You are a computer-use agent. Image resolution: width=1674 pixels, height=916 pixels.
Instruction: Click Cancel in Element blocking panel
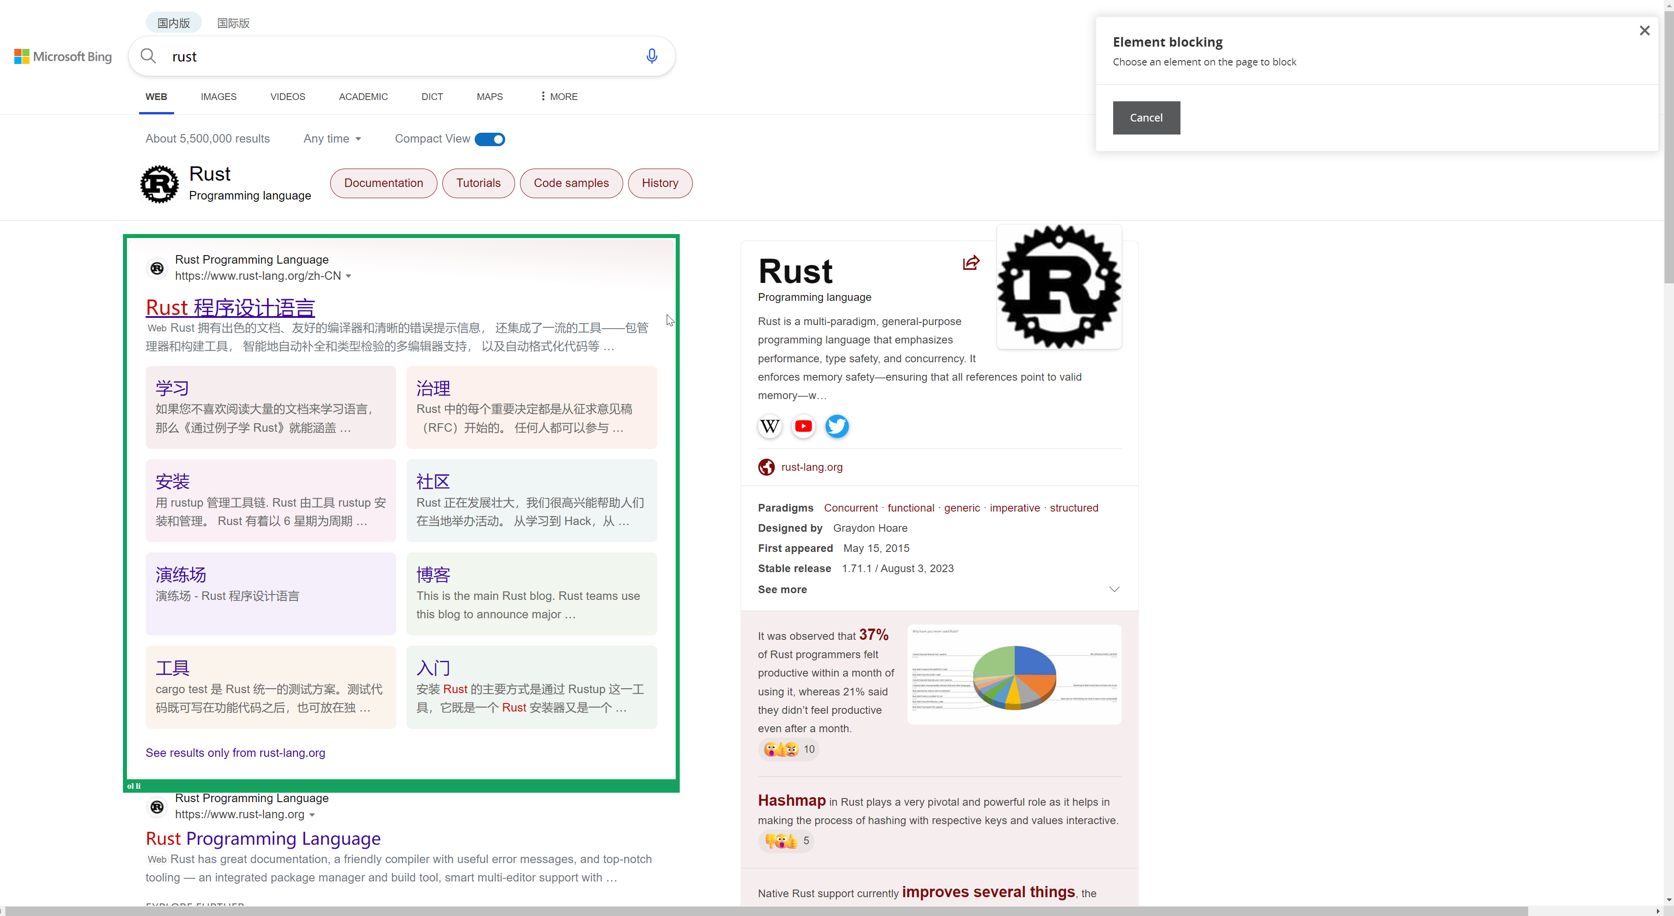(x=1145, y=117)
